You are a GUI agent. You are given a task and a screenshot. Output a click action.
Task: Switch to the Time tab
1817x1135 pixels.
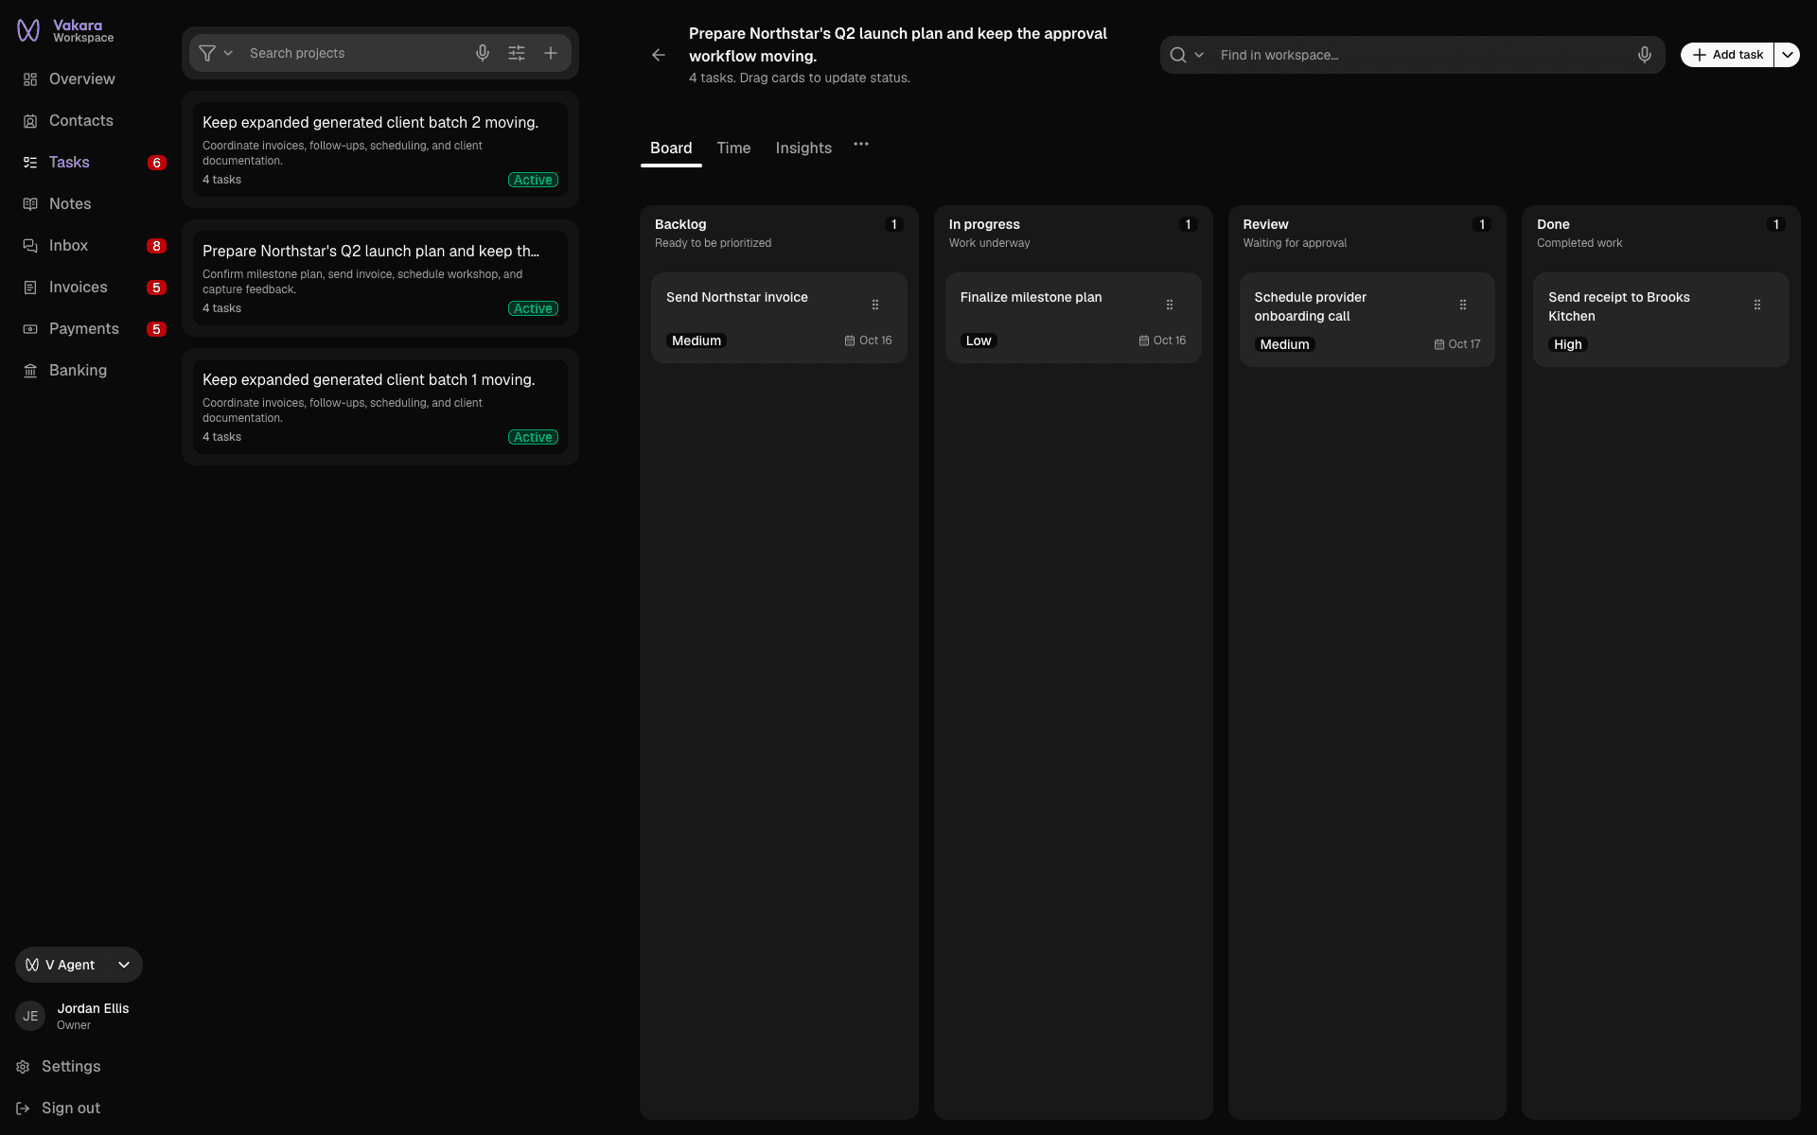(733, 148)
